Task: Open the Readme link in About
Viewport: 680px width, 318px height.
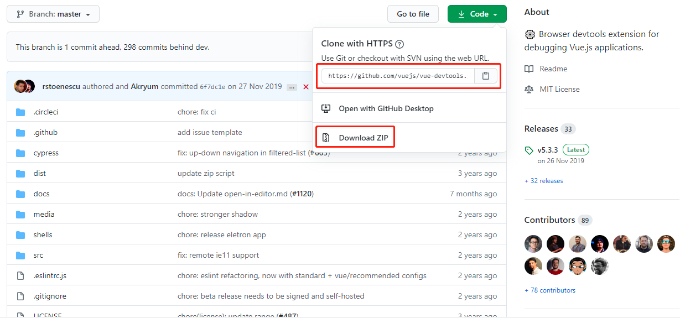Action: pyautogui.click(x=553, y=69)
